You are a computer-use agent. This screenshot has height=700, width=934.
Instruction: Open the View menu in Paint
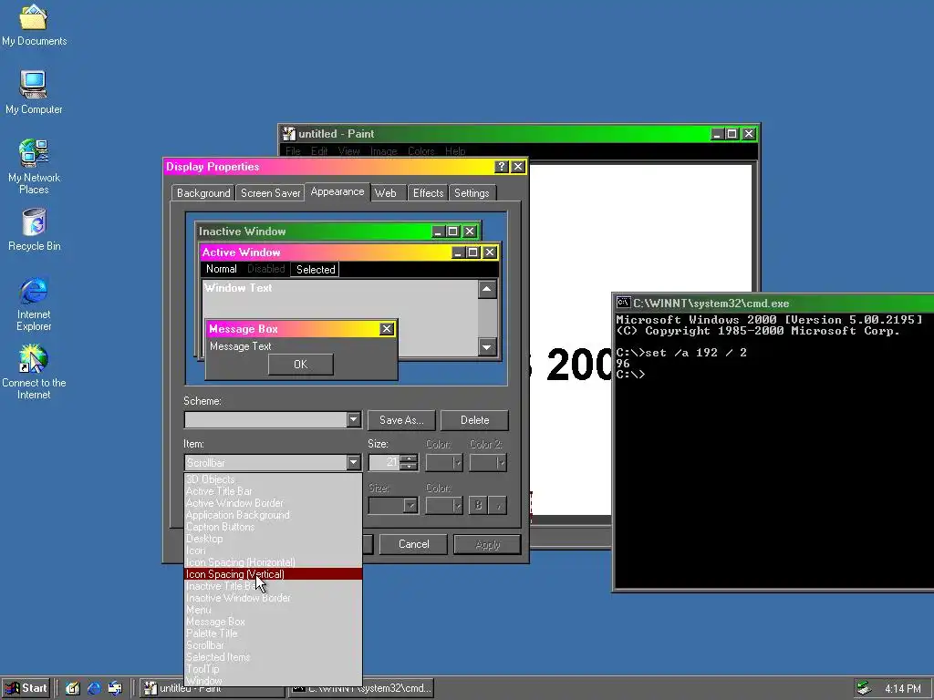pos(348,151)
